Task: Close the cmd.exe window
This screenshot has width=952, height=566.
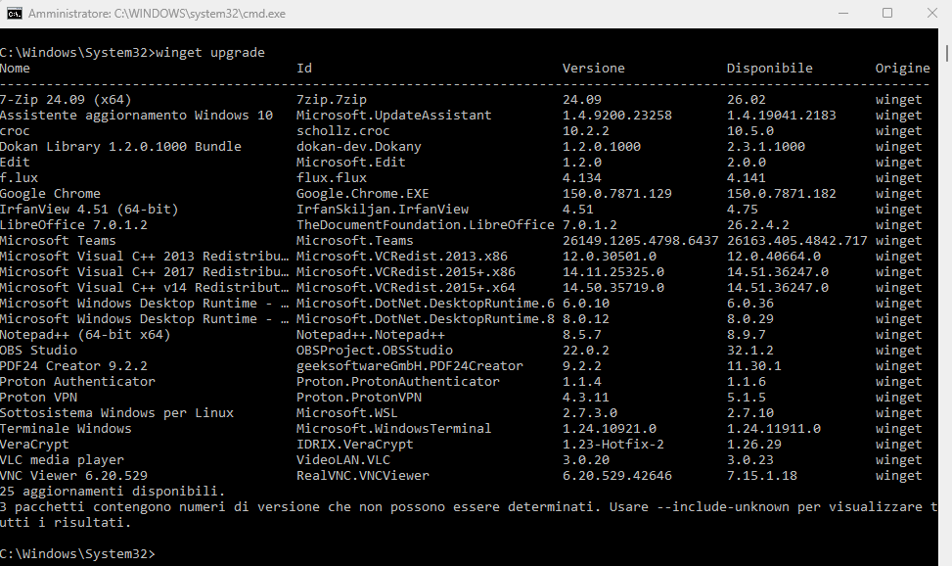Action: tap(932, 14)
